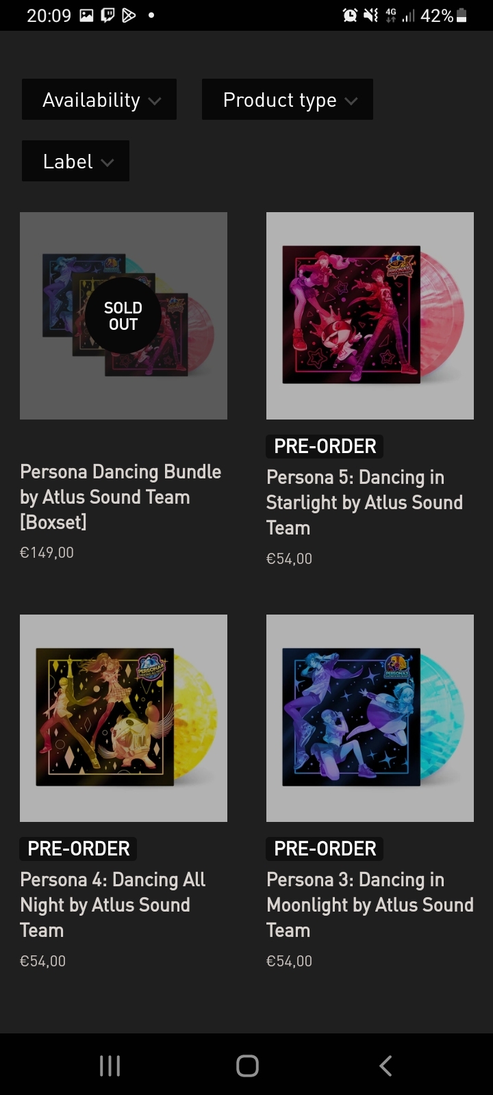
Task: Tap the alarm clock status icon
Action: pyautogui.click(x=350, y=15)
